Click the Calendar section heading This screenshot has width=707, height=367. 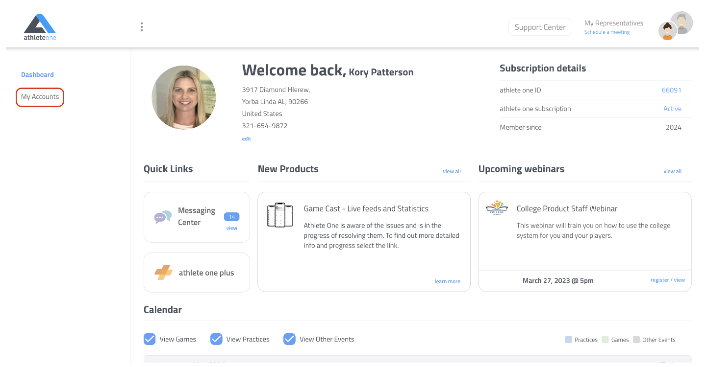[163, 310]
